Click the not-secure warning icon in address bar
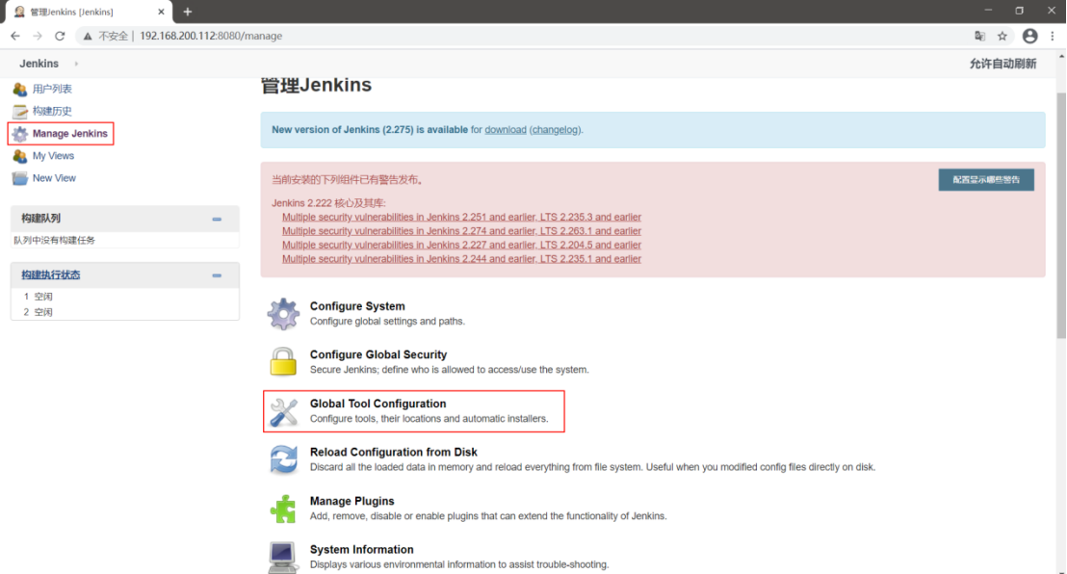This screenshot has width=1067, height=574. click(88, 36)
